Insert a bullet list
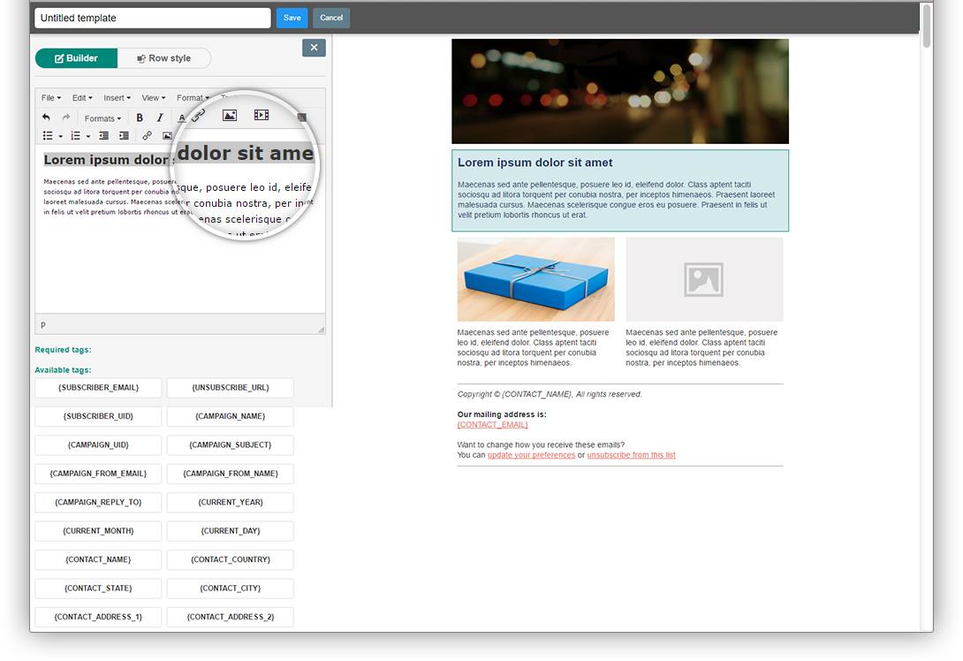 point(48,136)
